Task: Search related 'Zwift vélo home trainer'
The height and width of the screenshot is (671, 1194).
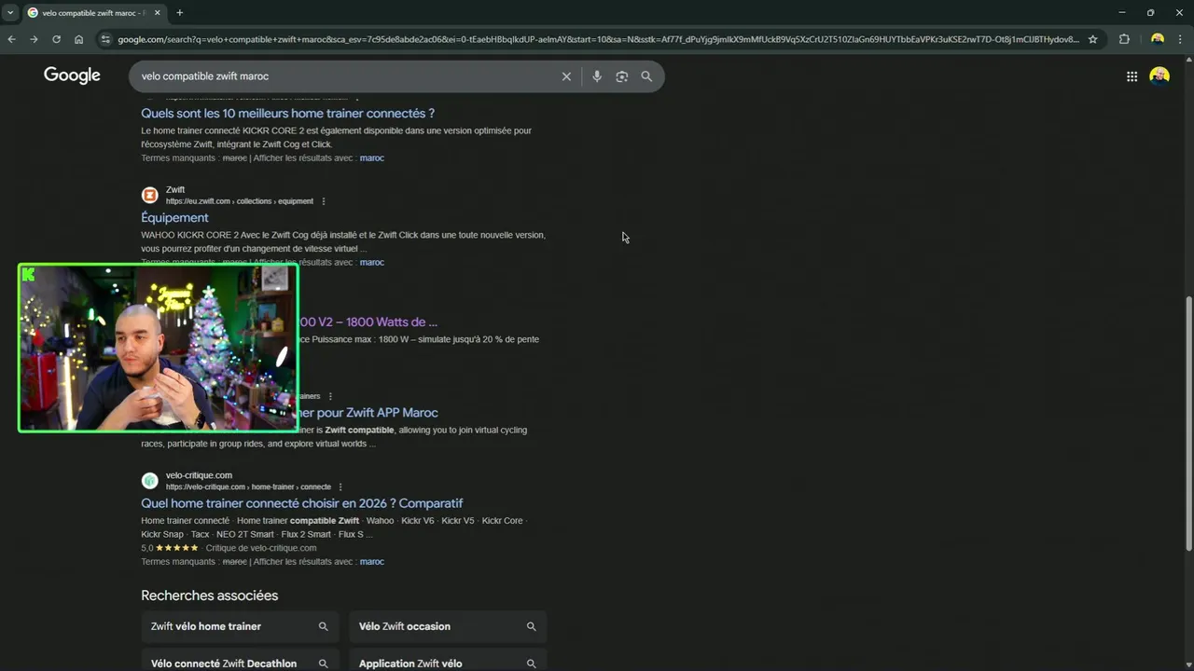Action: click(240, 626)
